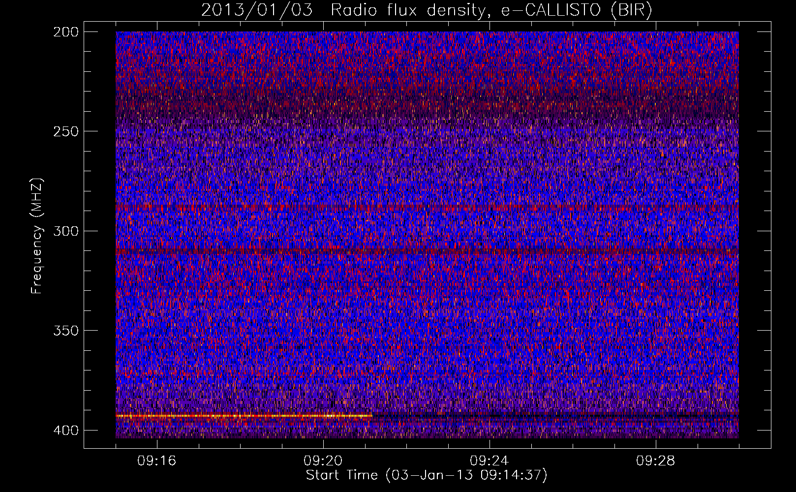The width and height of the screenshot is (796, 492).
Task: Click the 09:16 time tick label
Action: (x=156, y=461)
